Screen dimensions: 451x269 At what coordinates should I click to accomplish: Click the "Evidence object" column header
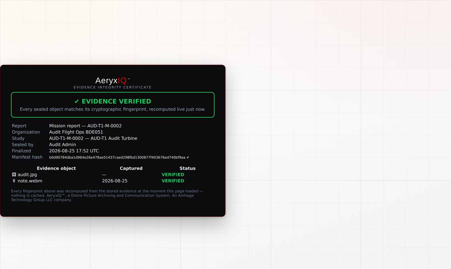[56, 168]
